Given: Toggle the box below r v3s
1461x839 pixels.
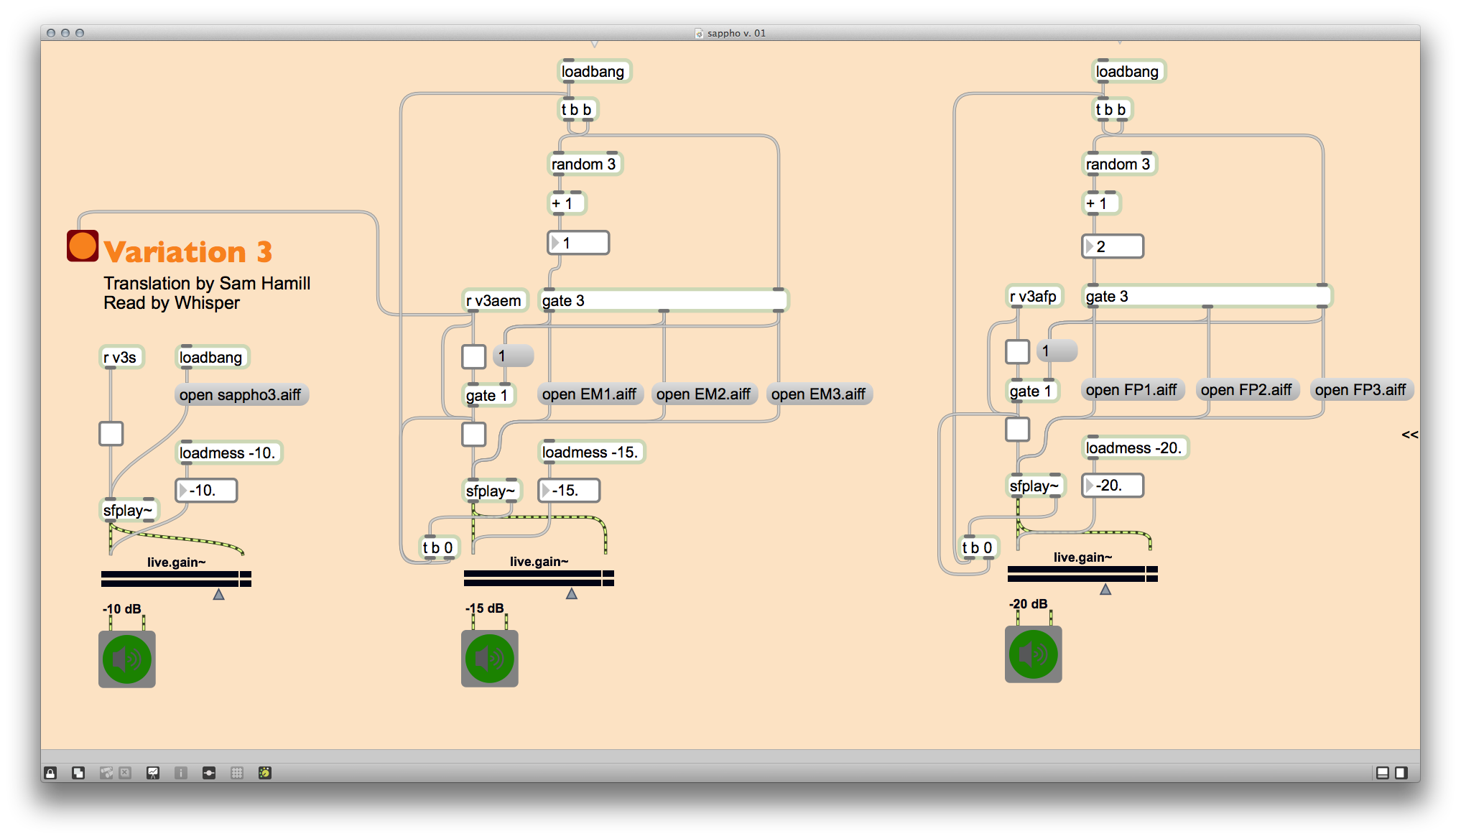Looking at the screenshot, I should (111, 434).
